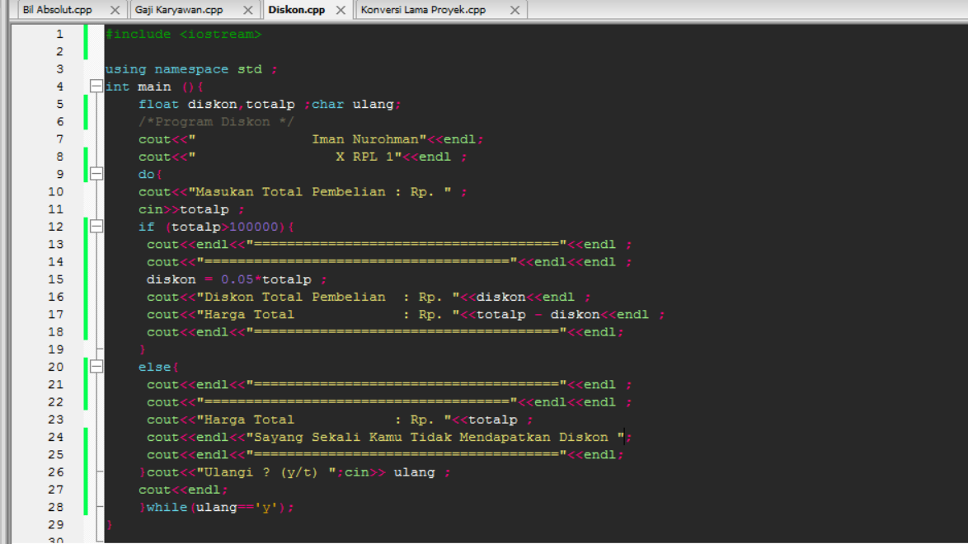
Task: Collapse the do-block fold marker
Action: click(96, 174)
